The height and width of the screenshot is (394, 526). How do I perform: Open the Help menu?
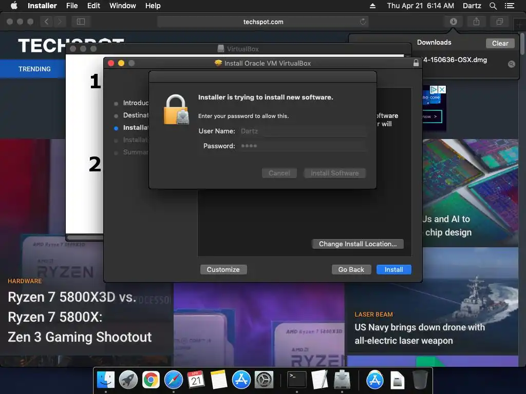tap(153, 6)
